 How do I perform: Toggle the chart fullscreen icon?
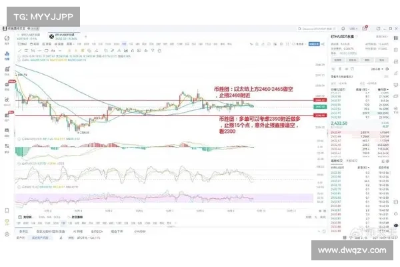click(x=287, y=44)
